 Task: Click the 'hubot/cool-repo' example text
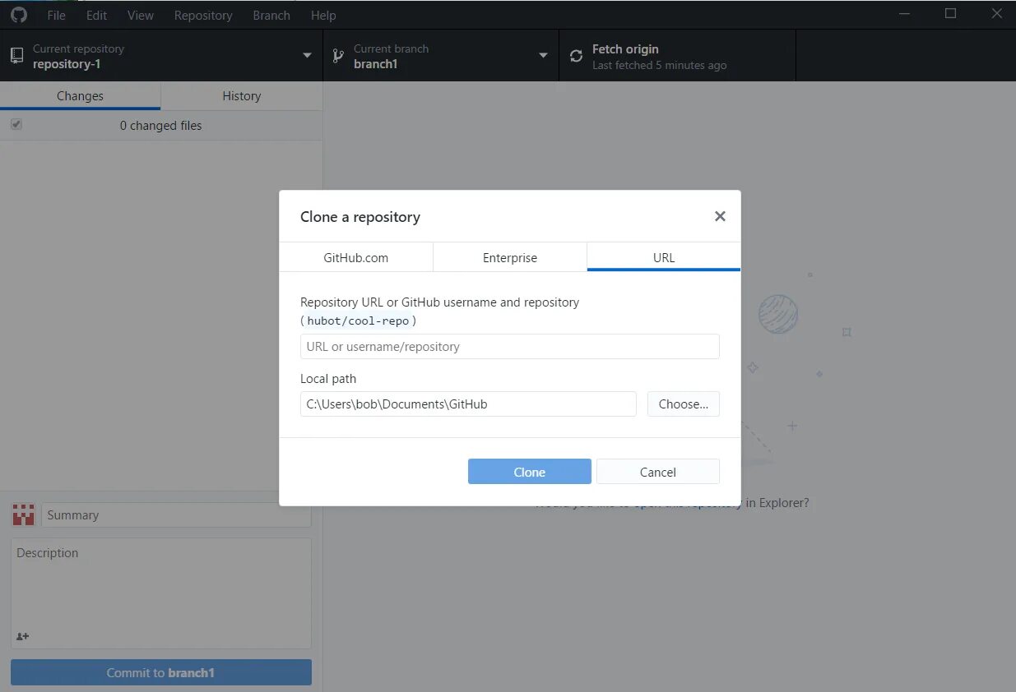click(358, 321)
